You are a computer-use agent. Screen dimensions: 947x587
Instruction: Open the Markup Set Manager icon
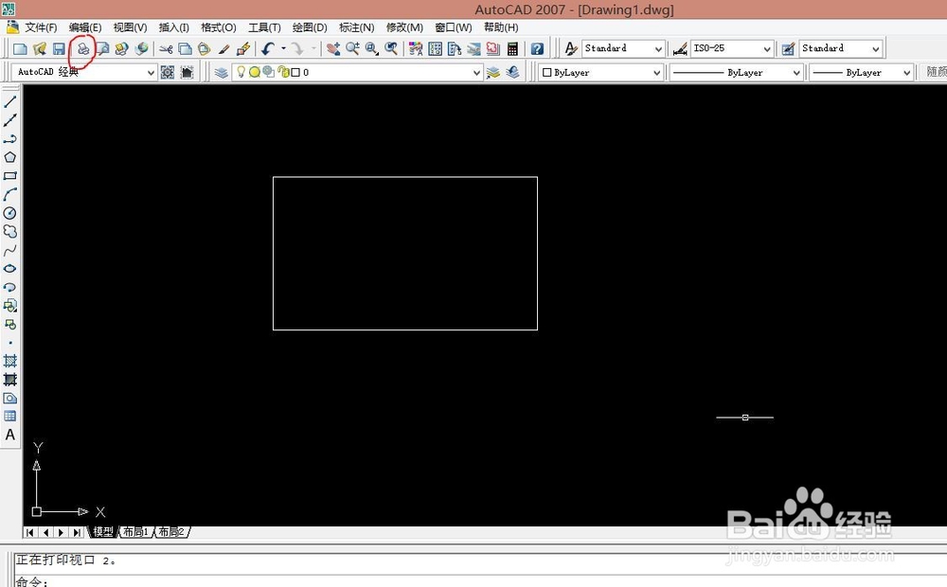tap(492, 49)
